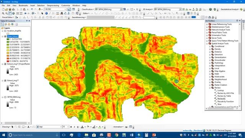This screenshot has width=245, height=138.
Task: Click Fixed Zoom Out icon
Action: [21, 13]
